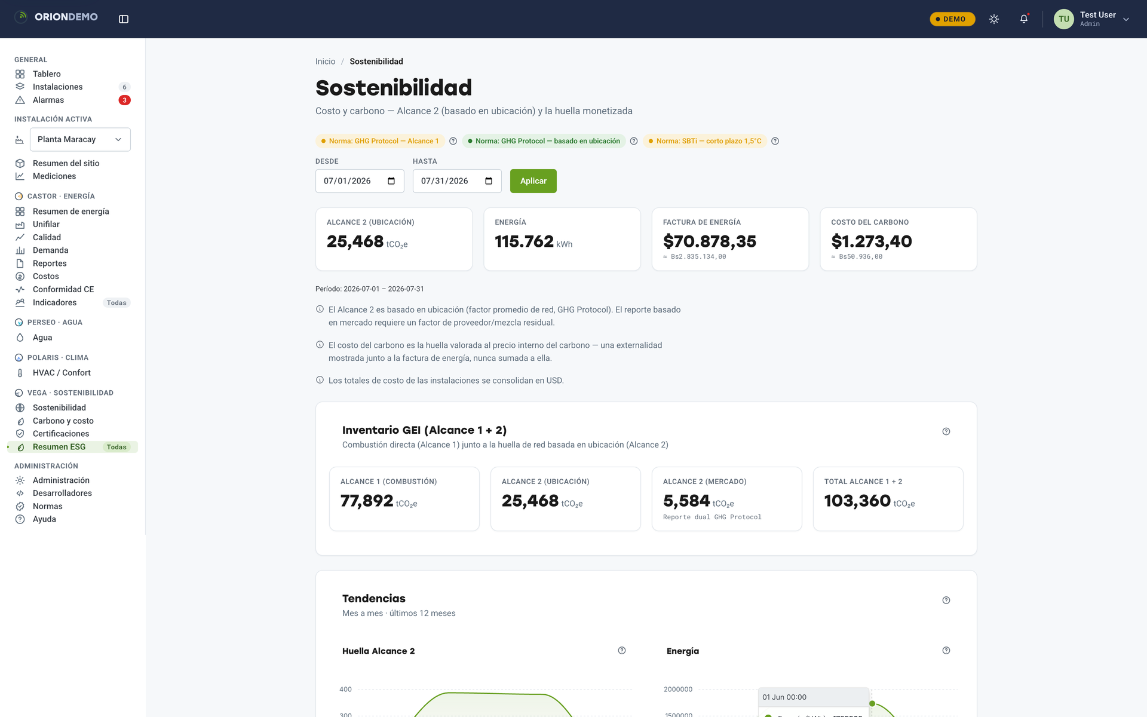
Task: Click the Mediciones chart icon
Action: pyautogui.click(x=20, y=176)
